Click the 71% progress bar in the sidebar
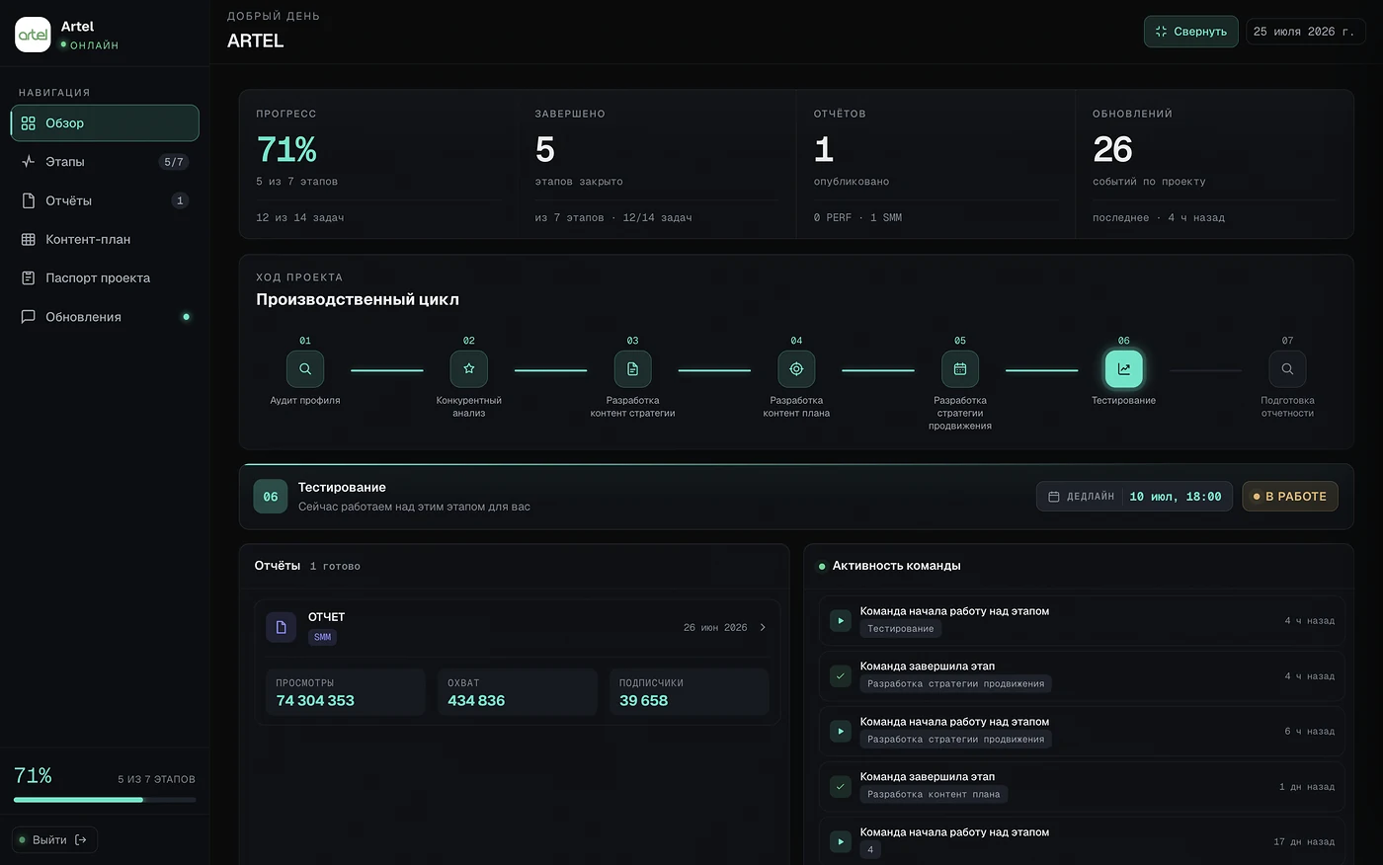 click(105, 800)
